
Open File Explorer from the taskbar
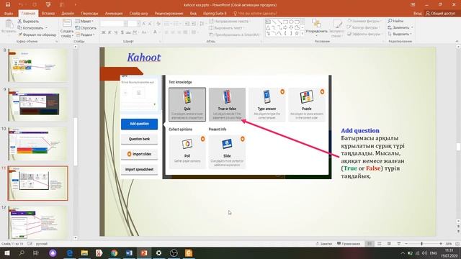(84, 253)
